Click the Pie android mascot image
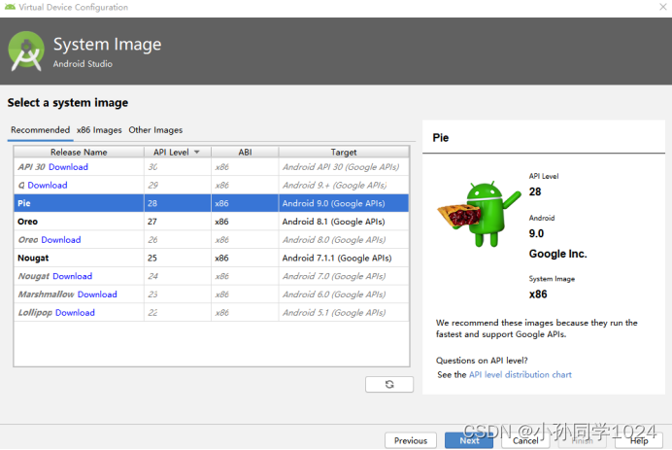 point(479,214)
